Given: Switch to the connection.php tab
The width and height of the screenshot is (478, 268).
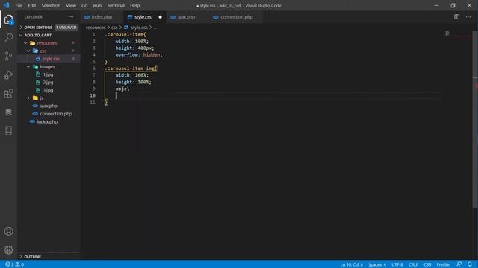Looking at the screenshot, I should point(237,17).
